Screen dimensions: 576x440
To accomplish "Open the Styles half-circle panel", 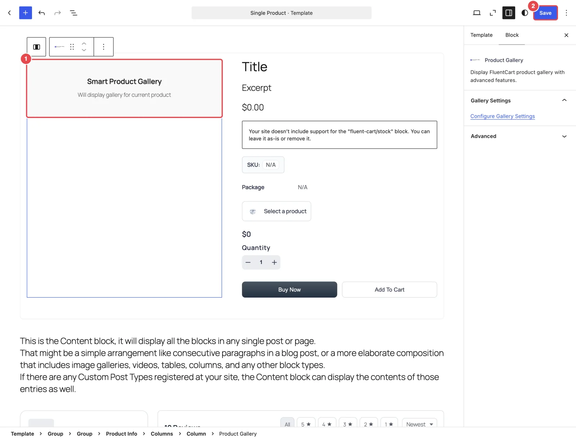I will [525, 13].
